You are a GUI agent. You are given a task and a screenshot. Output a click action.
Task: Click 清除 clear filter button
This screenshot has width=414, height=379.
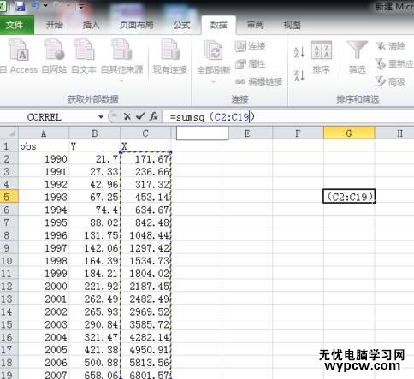click(391, 46)
